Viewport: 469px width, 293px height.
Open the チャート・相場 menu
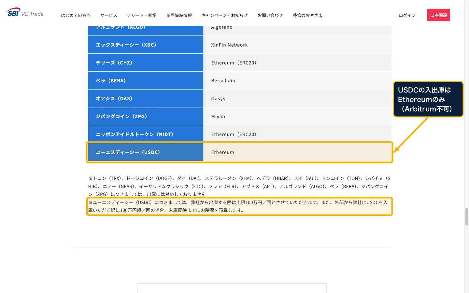point(142,15)
